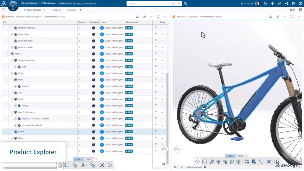Toggle side panel icon in Product Structure toolbar
Viewport: 304px width, 171px height.
click(67, 165)
